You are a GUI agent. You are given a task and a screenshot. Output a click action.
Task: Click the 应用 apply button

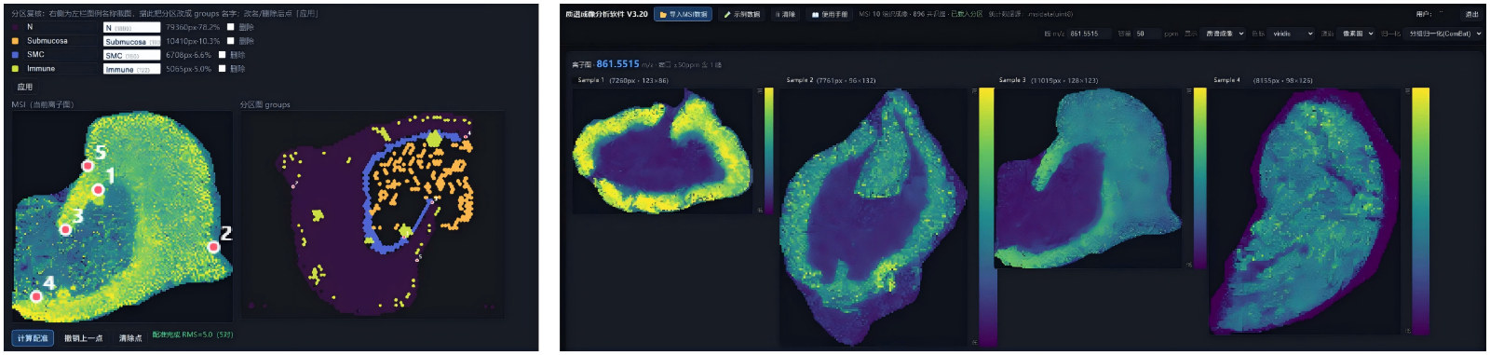[25, 87]
